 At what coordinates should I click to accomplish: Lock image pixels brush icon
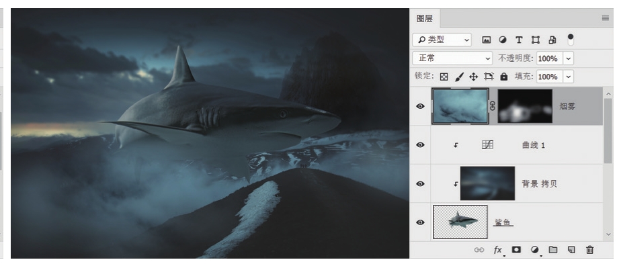459,77
